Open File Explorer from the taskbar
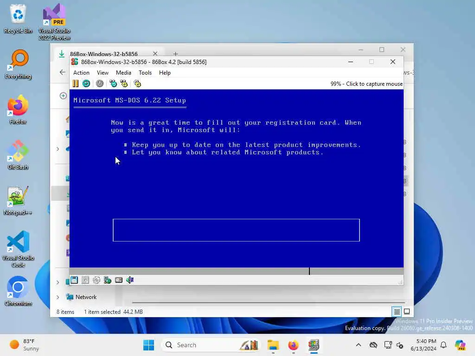 (273, 345)
